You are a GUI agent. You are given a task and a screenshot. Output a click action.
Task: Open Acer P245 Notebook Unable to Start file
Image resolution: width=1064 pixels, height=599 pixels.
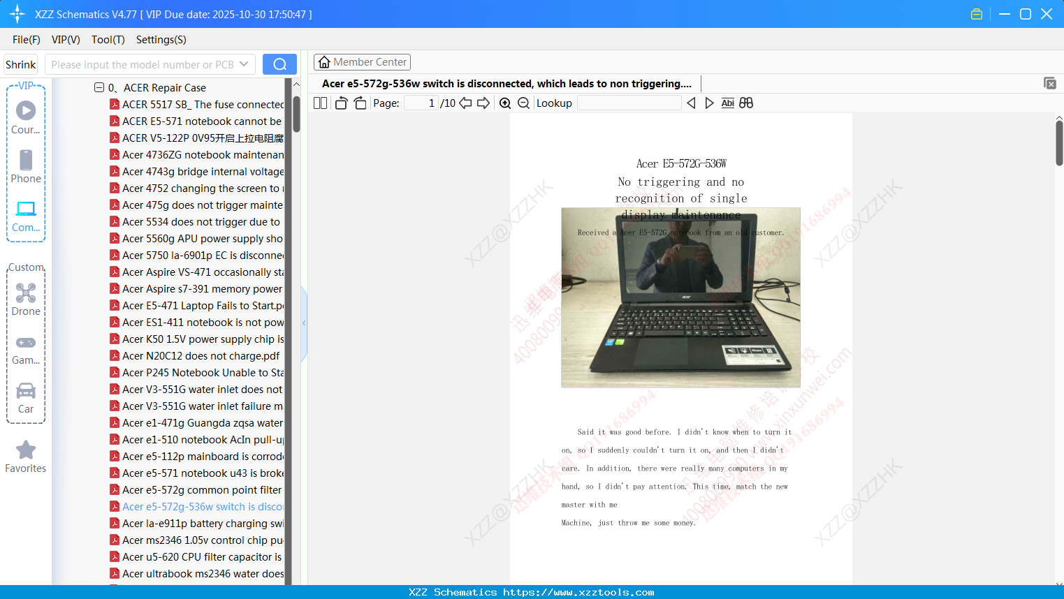(196, 373)
